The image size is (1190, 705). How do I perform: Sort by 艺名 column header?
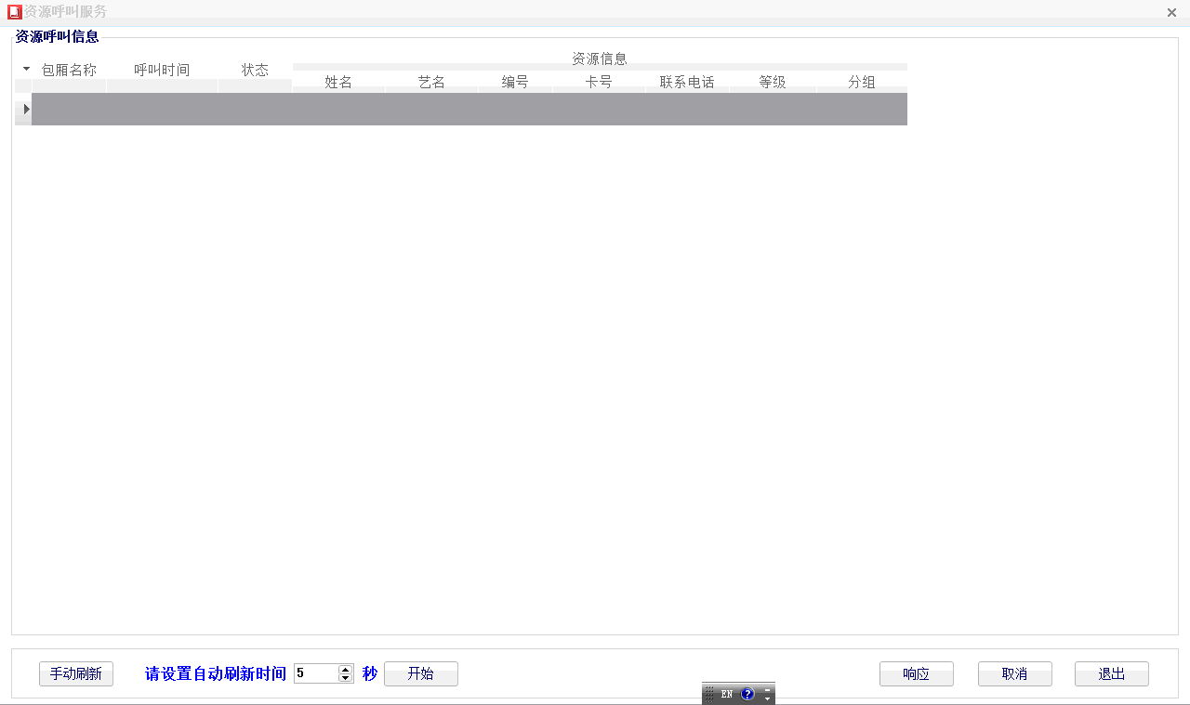(431, 82)
